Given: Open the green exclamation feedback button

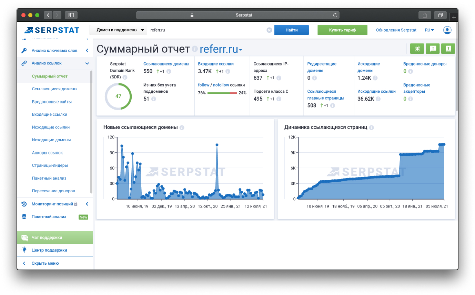Looking at the screenshot, I should (x=433, y=49).
